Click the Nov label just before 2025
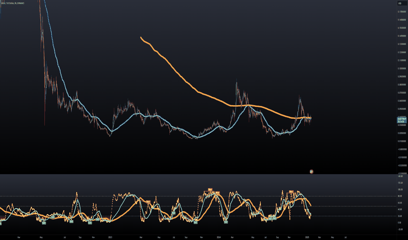The image size is (408, 240). (x=289, y=237)
